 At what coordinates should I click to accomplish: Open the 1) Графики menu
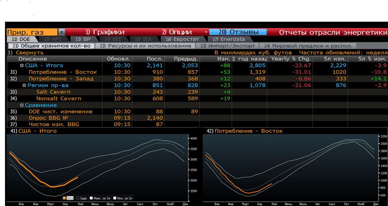pyautogui.click(x=105, y=32)
